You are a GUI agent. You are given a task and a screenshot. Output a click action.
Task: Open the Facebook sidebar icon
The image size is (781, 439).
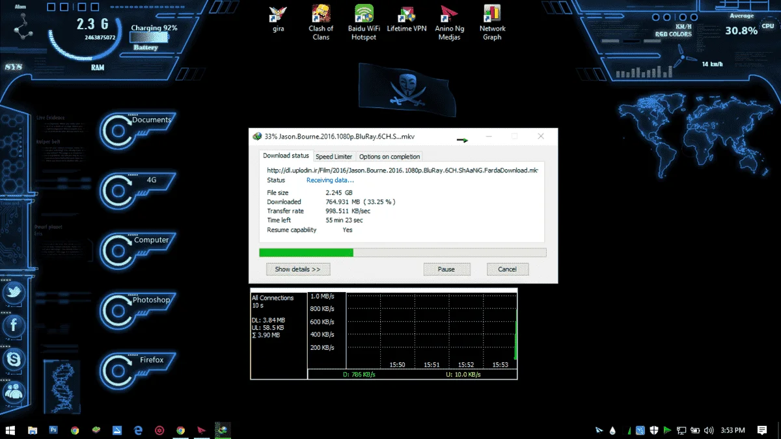point(14,325)
